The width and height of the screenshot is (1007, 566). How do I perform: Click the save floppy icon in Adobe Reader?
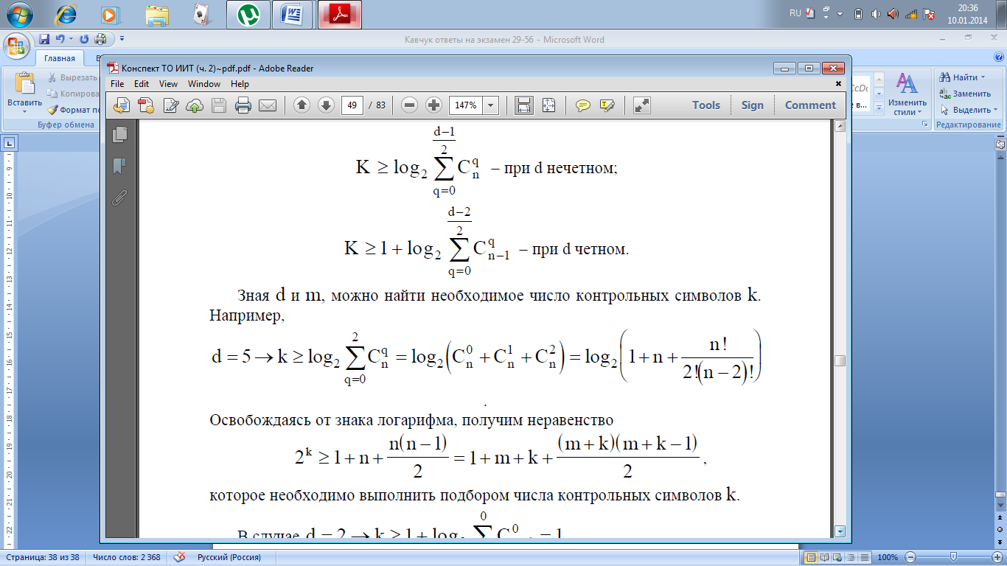219,105
